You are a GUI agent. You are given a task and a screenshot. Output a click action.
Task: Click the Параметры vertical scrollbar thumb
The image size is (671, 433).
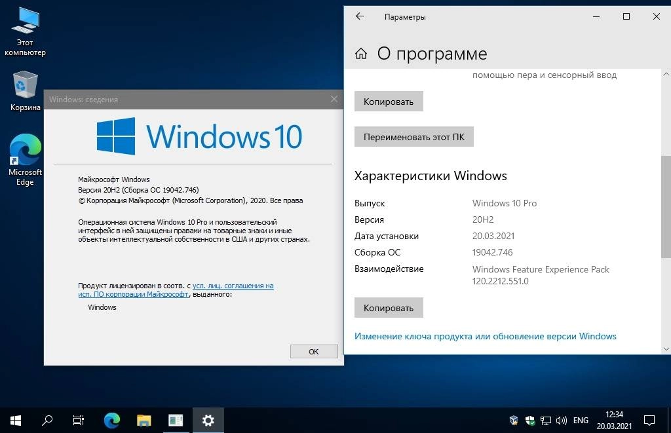click(x=666, y=206)
